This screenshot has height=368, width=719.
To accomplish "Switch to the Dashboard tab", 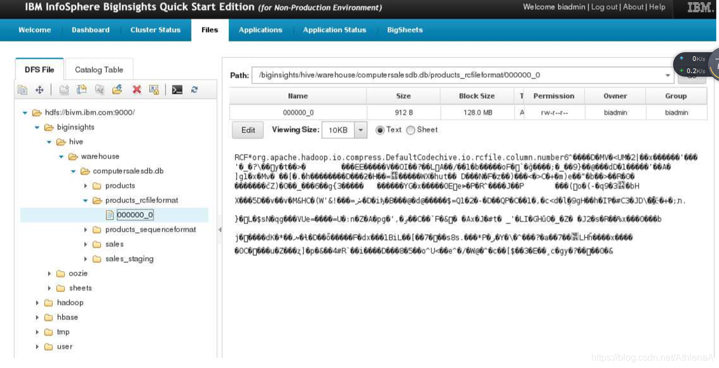I will (91, 30).
